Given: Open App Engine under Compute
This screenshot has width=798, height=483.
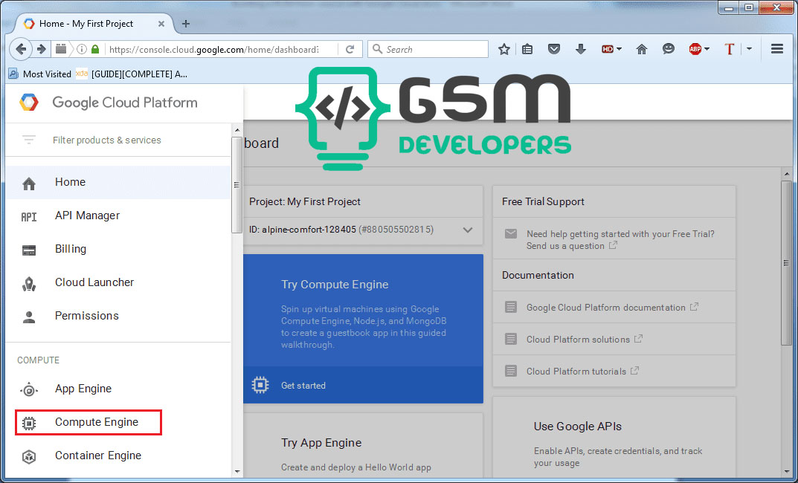Looking at the screenshot, I should pos(118,389).
